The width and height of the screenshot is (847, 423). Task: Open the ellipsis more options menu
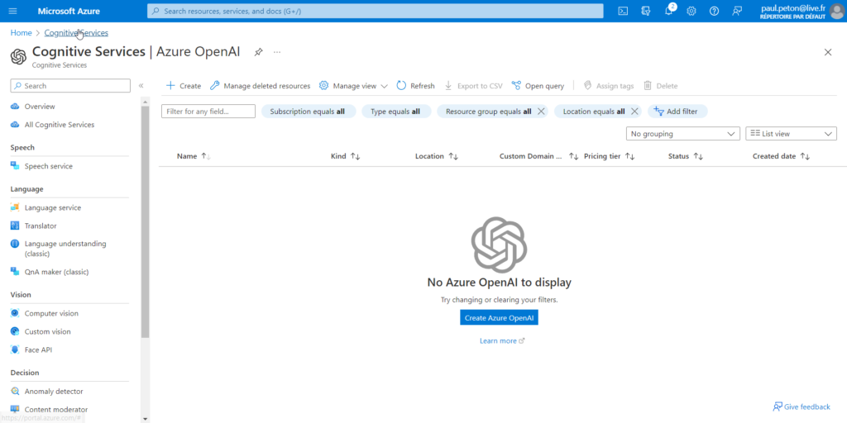[277, 52]
